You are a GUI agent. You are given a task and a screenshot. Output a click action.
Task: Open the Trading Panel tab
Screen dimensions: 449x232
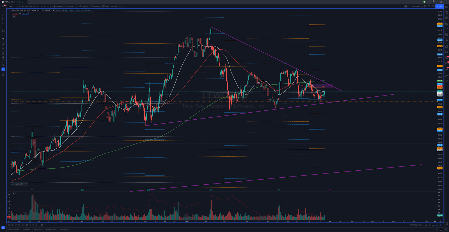point(64,229)
